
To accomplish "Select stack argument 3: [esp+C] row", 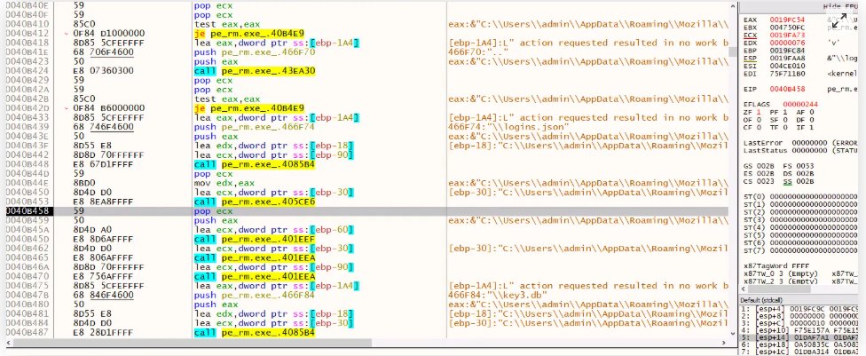I will click(x=799, y=323).
